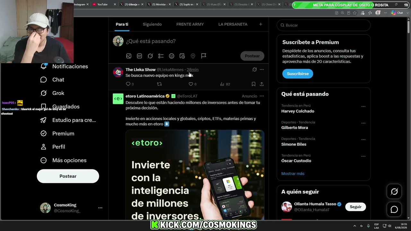This screenshot has width=411, height=231.
Task: Click the Buscar search field
Action: 324,25
